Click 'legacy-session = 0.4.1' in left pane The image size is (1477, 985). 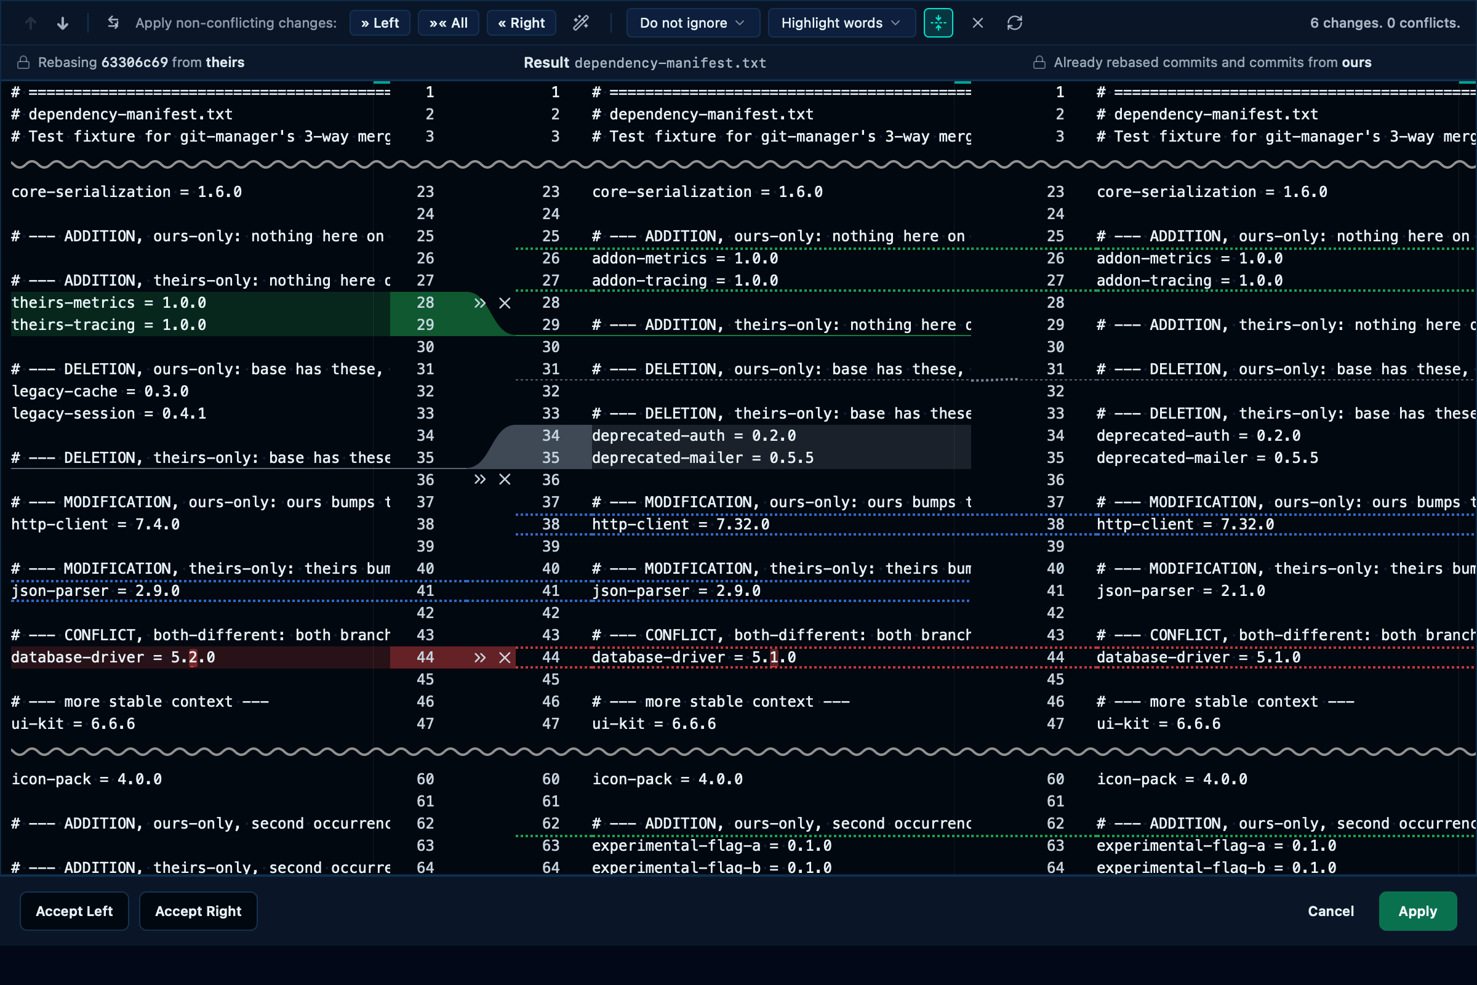point(109,413)
